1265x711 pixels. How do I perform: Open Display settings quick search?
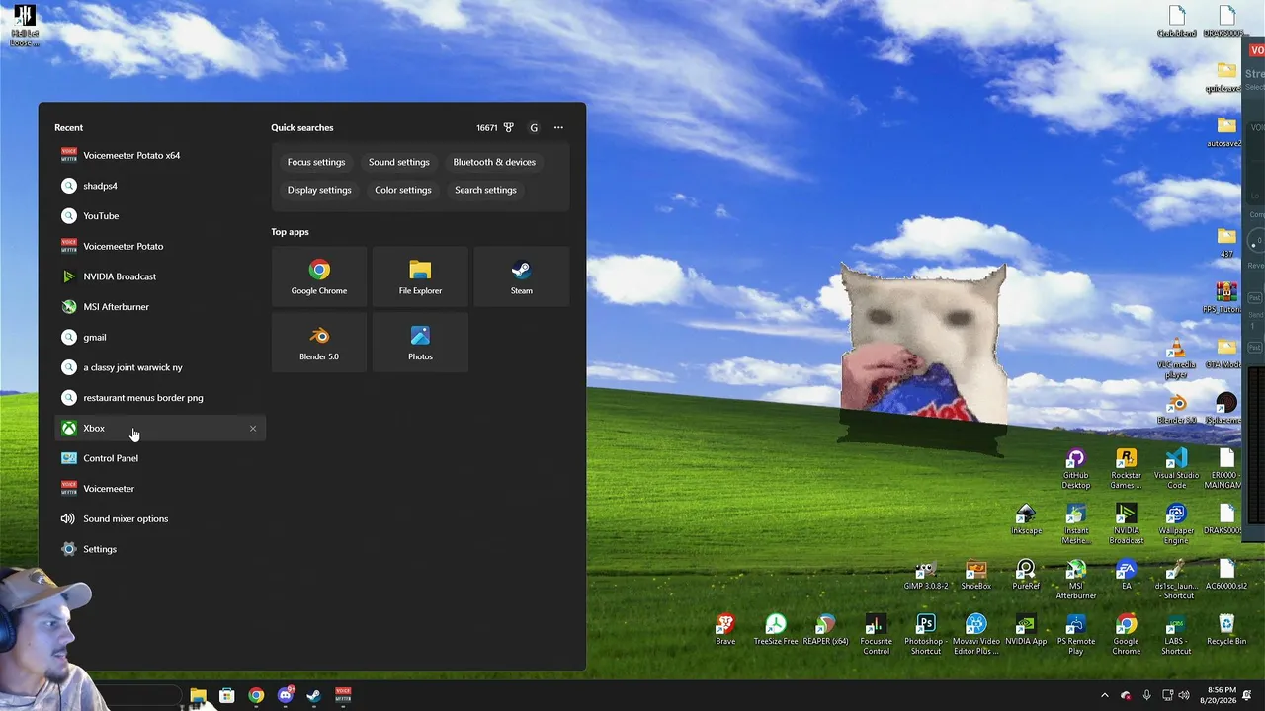[319, 190]
